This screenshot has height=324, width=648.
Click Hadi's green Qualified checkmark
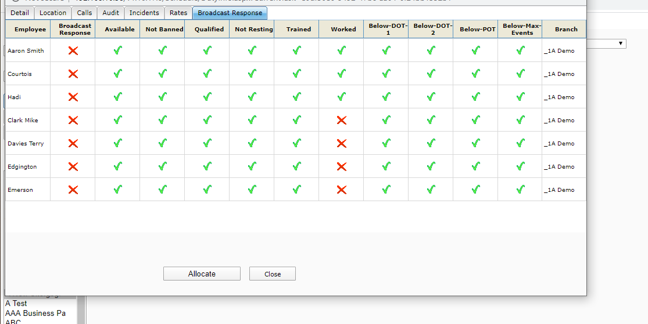coord(207,97)
